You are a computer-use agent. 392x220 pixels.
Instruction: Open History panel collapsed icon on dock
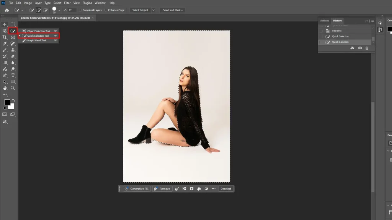[x=380, y=30]
